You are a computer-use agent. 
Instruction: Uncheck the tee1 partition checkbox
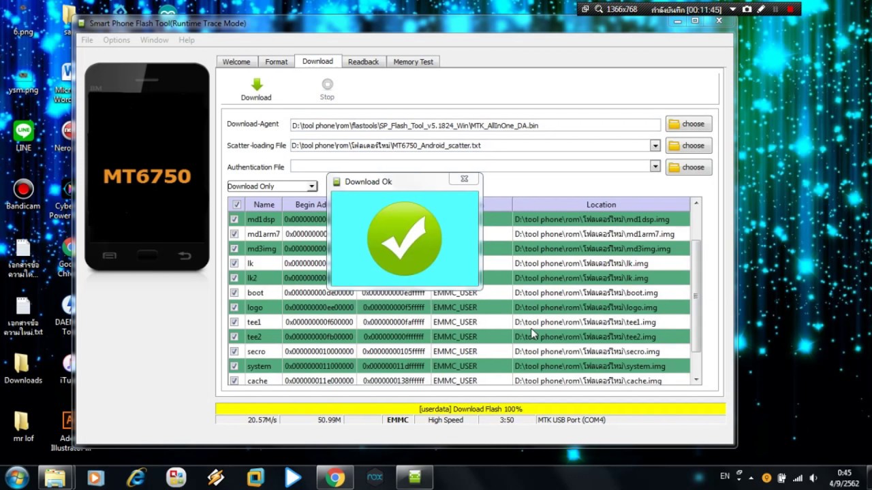pyautogui.click(x=234, y=322)
